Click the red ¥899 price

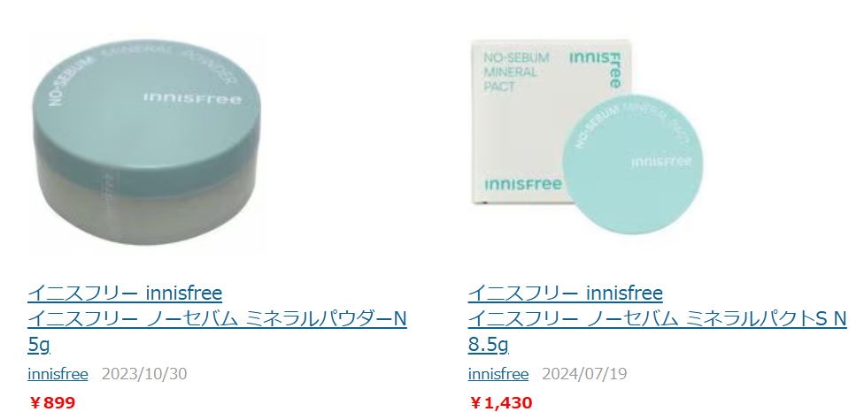52,403
